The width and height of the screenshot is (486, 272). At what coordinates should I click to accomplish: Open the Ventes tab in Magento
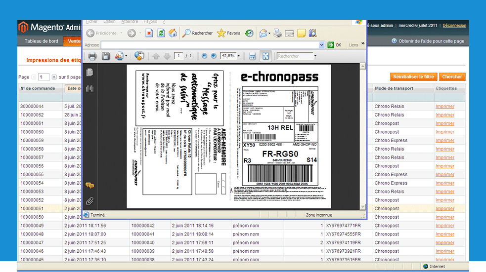tap(73, 41)
